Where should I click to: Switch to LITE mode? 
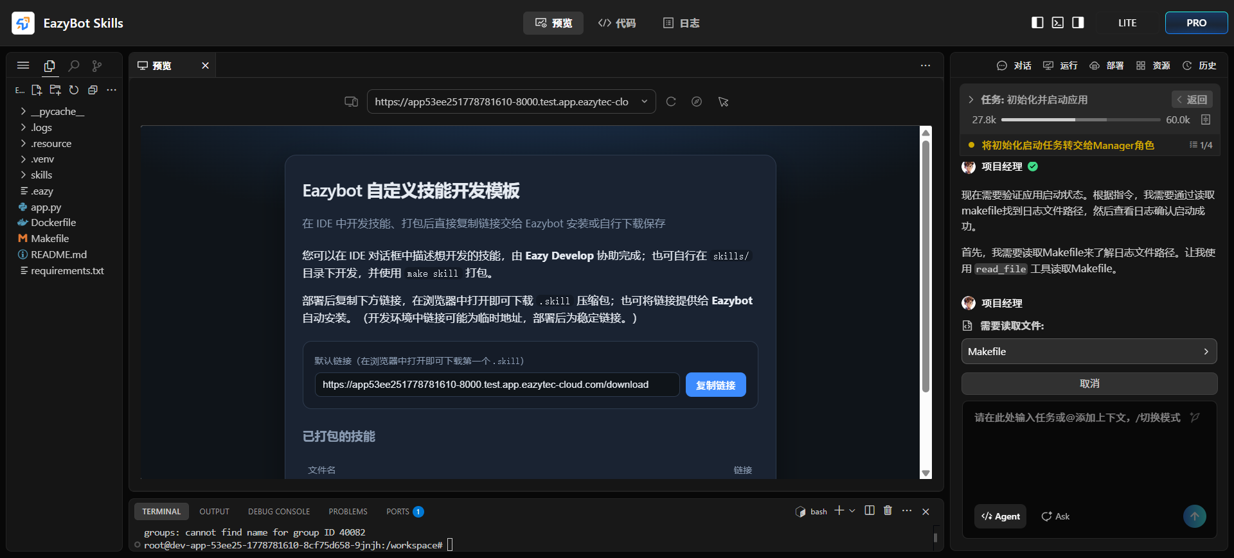[1127, 22]
